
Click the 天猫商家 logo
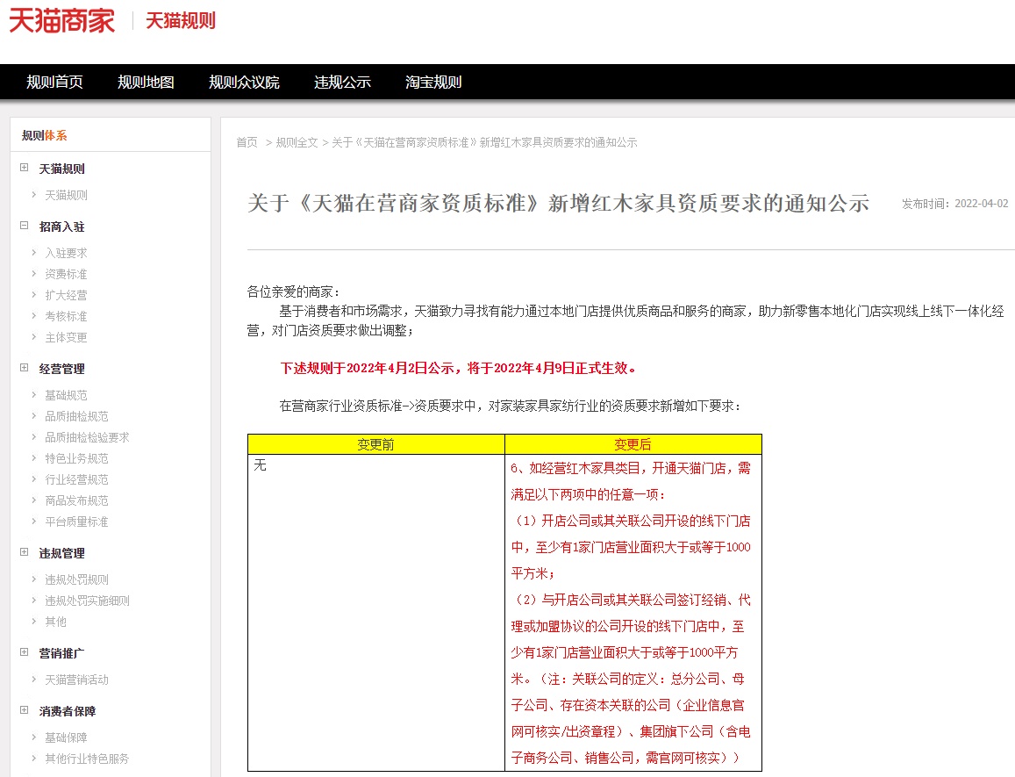tap(61, 21)
